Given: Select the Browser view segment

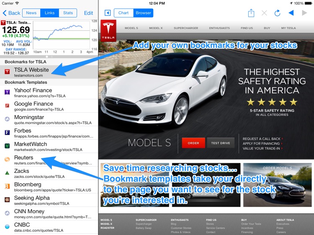Looking at the screenshot, I should (x=143, y=13).
